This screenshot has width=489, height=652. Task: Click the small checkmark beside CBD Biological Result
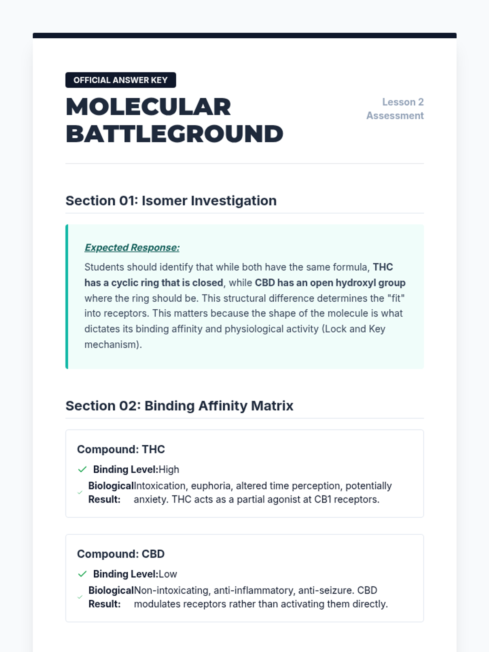[x=80, y=597]
